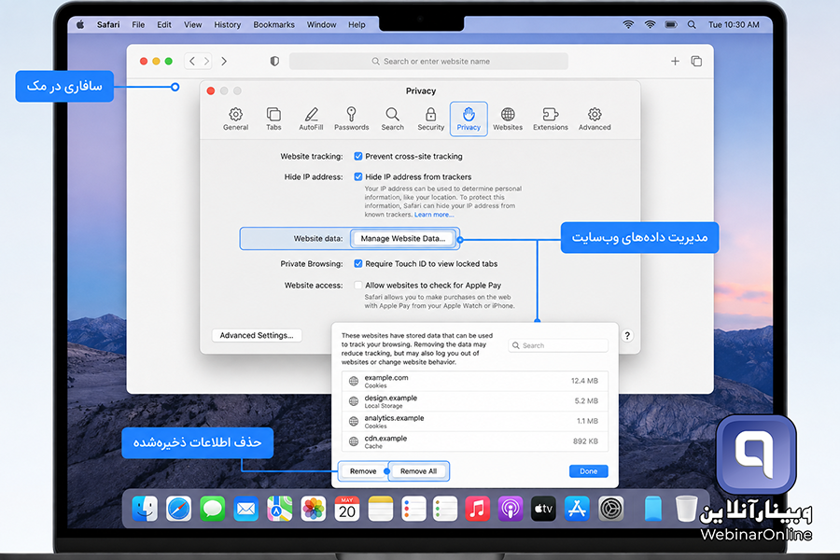The image size is (840, 560).
Task: Click the Done button
Action: [x=588, y=471]
